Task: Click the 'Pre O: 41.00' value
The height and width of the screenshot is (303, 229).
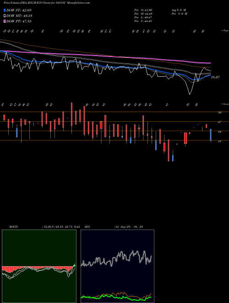Action: (143, 10)
